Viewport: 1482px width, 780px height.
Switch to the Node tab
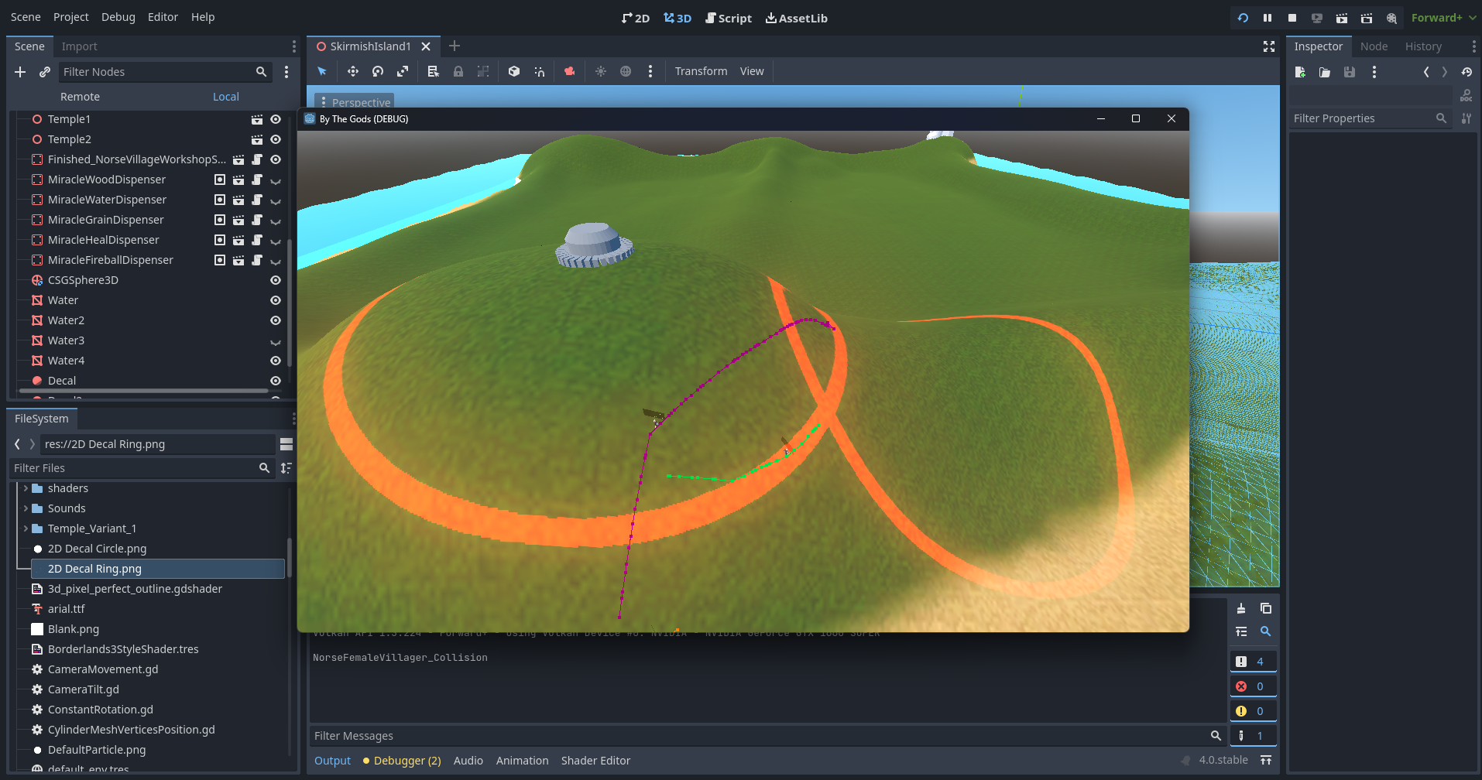pos(1374,46)
